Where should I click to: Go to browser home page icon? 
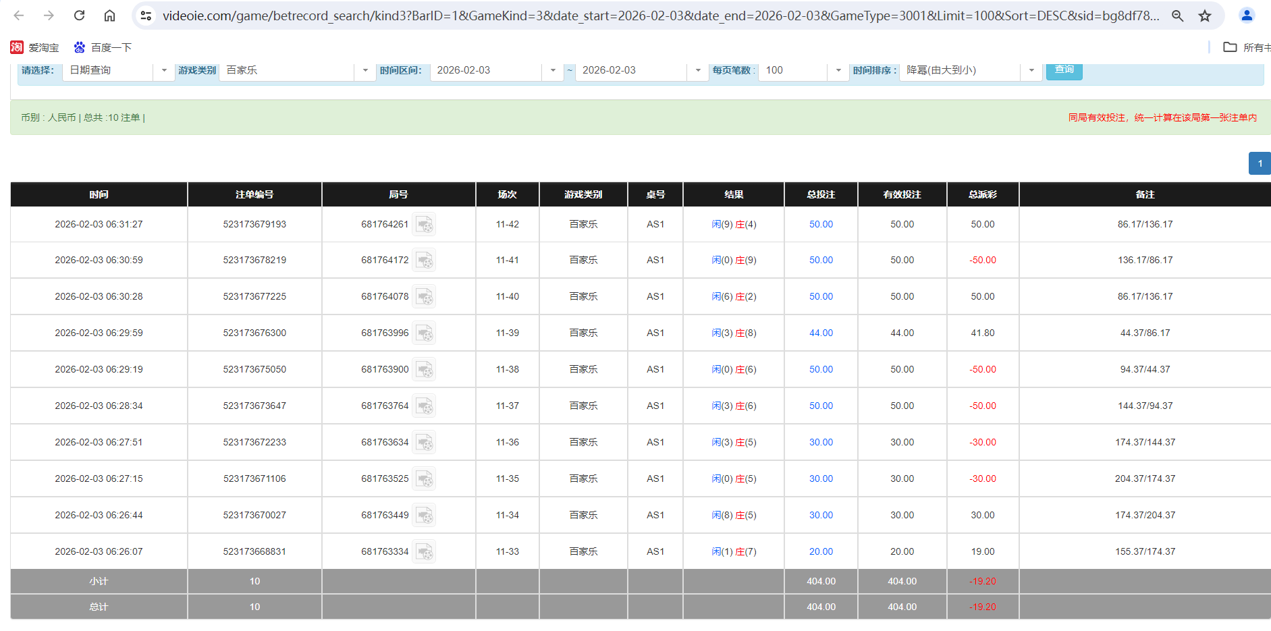click(x=109, y=16)
